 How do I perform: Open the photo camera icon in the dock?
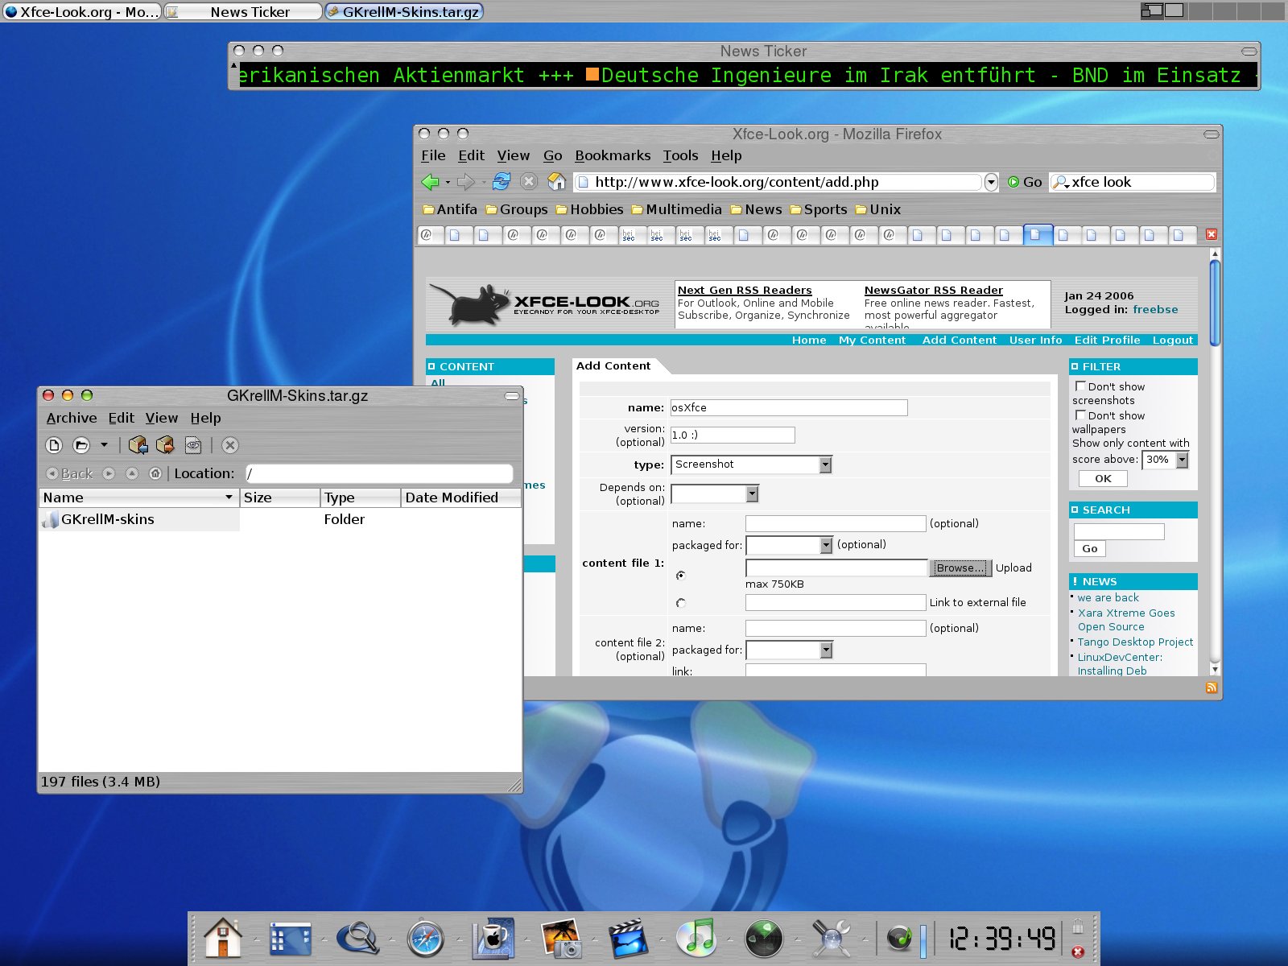point(561,938)
